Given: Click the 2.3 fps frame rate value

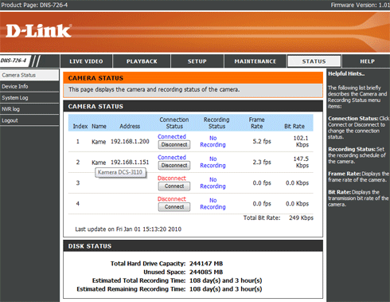Looking at the screenshot, I should coord(262,162).
